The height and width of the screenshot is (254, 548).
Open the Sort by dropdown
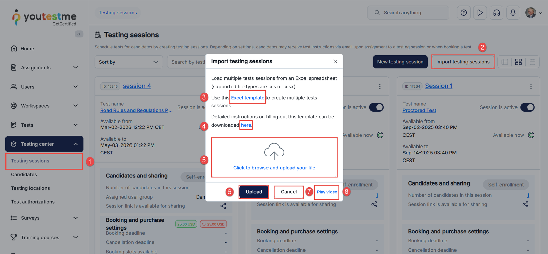(128, 62)
